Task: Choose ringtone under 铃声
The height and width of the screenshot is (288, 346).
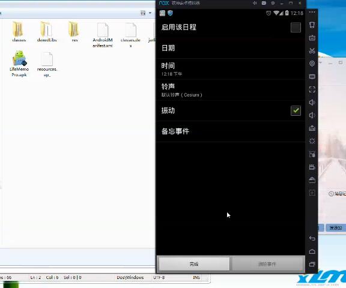Action: pyautogui.click(x=231, y=90)
